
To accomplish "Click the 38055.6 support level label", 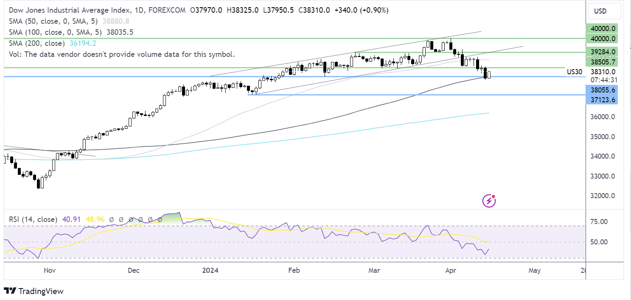I will tap(602, 90).
